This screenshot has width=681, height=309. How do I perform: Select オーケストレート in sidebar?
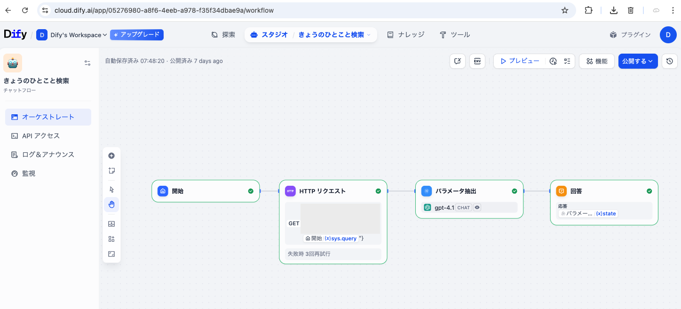(x=48, y=117)
